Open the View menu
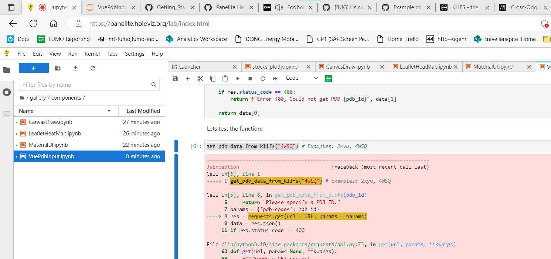Screen dimensions: 551x259 tap(55, 54)
